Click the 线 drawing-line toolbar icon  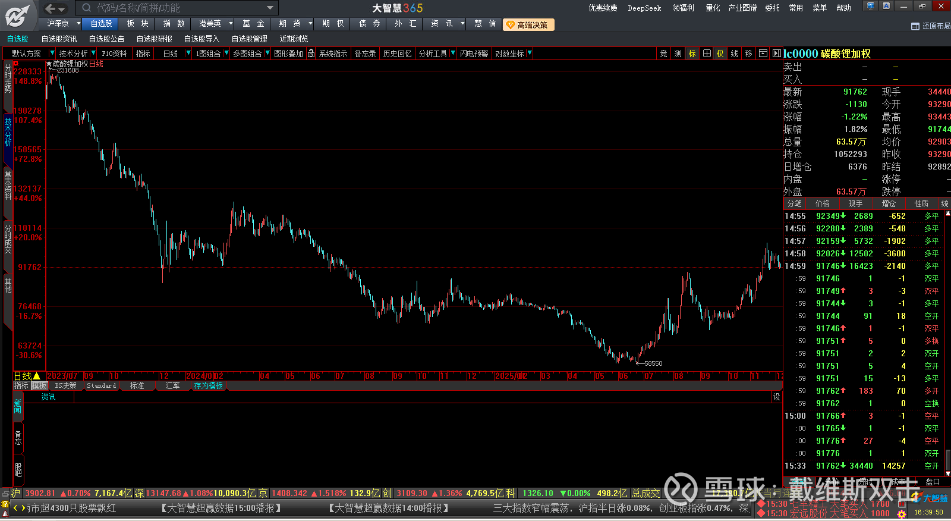tap(735, 54)
